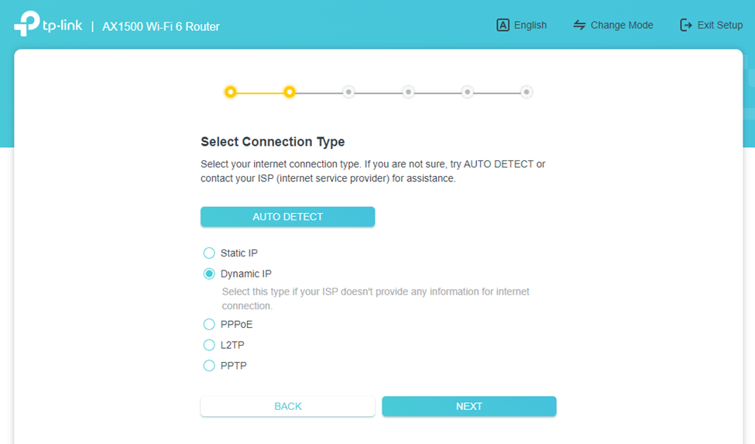Select the Dynamic IP connection type
The width and height of the screenshot is (755, 444).
coord(209,274)
